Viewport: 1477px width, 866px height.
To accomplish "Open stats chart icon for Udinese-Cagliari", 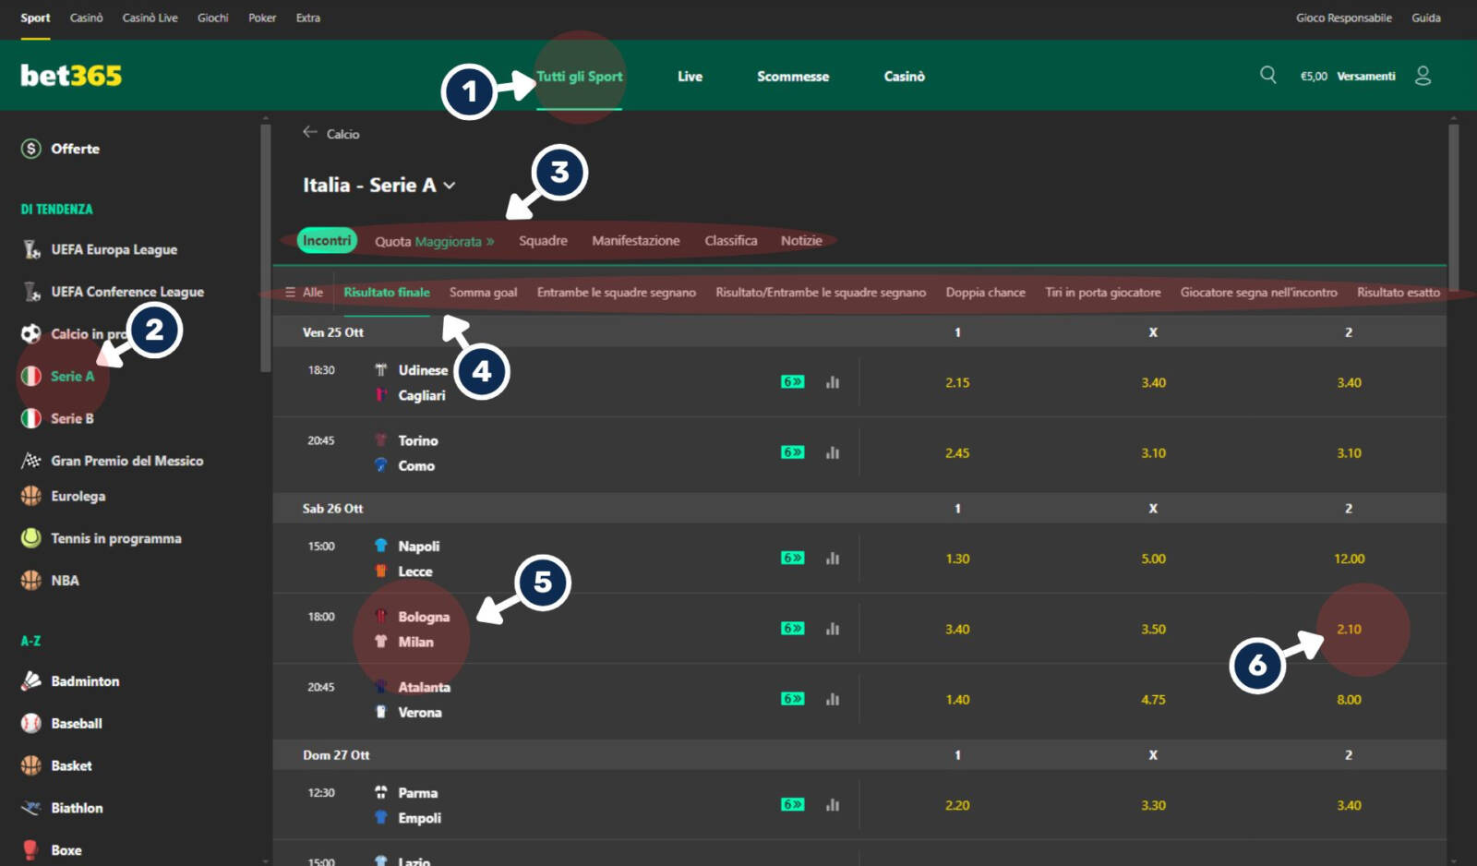I will (x=833, y=382).
